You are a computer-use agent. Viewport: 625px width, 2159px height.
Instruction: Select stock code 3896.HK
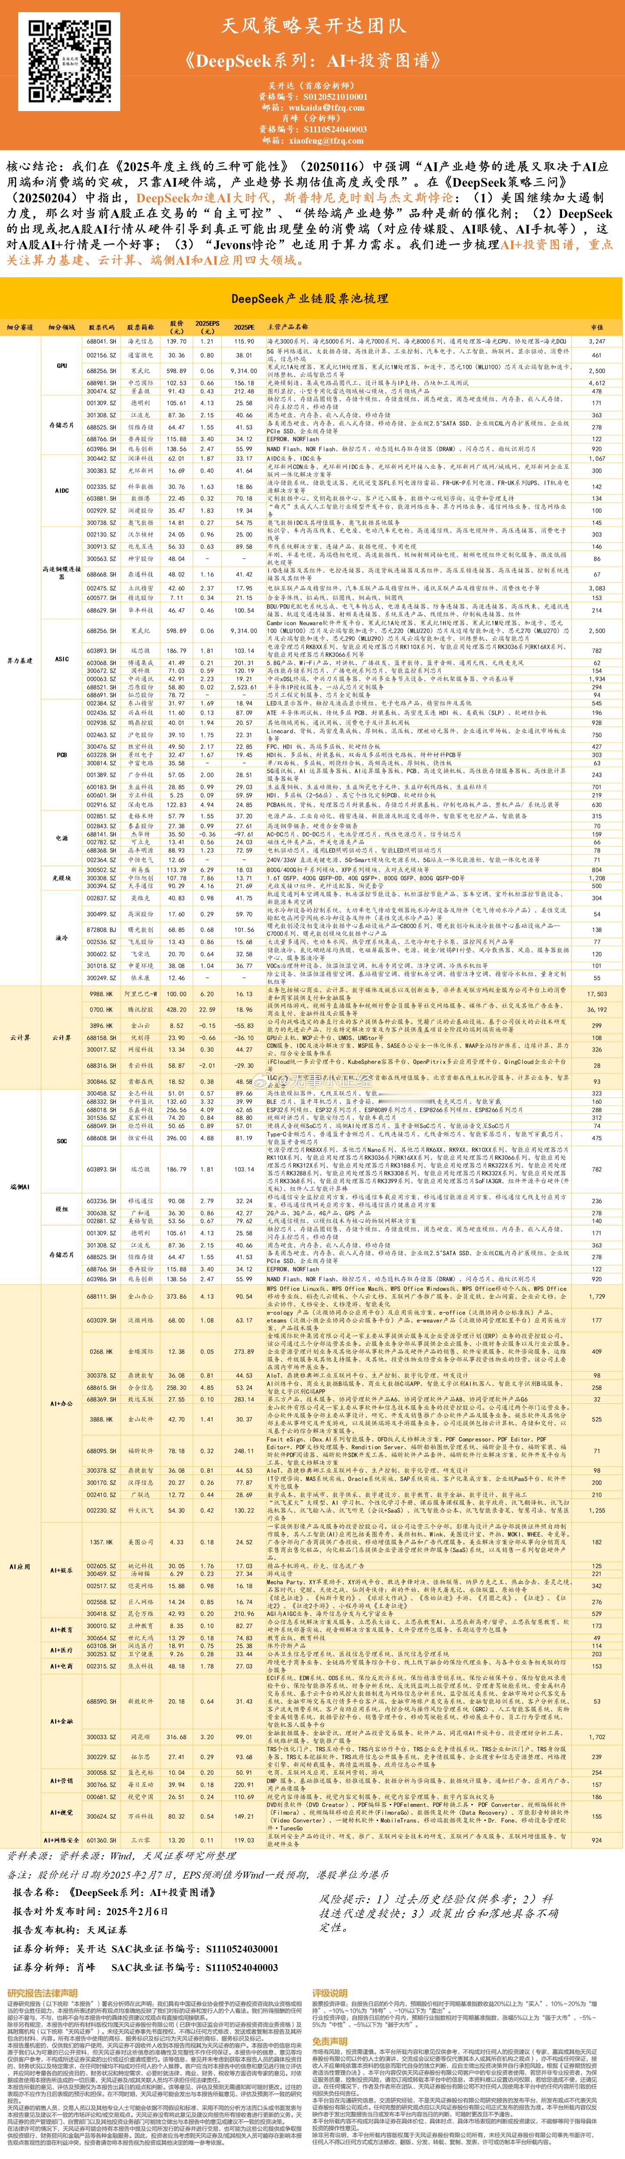point(102,1025)
